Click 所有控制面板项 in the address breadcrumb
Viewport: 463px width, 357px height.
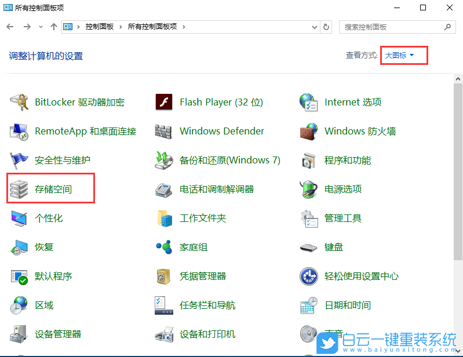153,27
